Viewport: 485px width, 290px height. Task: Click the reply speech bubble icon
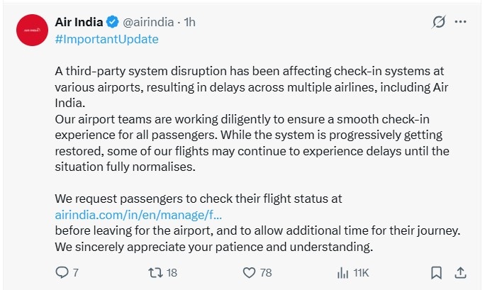click(x=62, y=272)
